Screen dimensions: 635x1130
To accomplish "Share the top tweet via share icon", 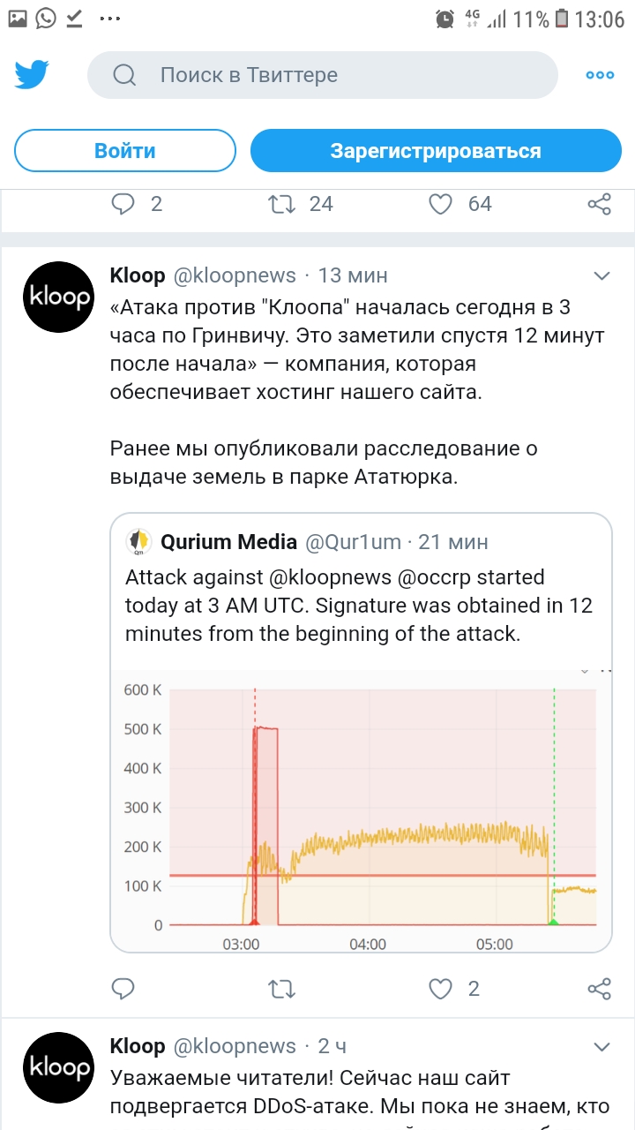I will point(600,204).
